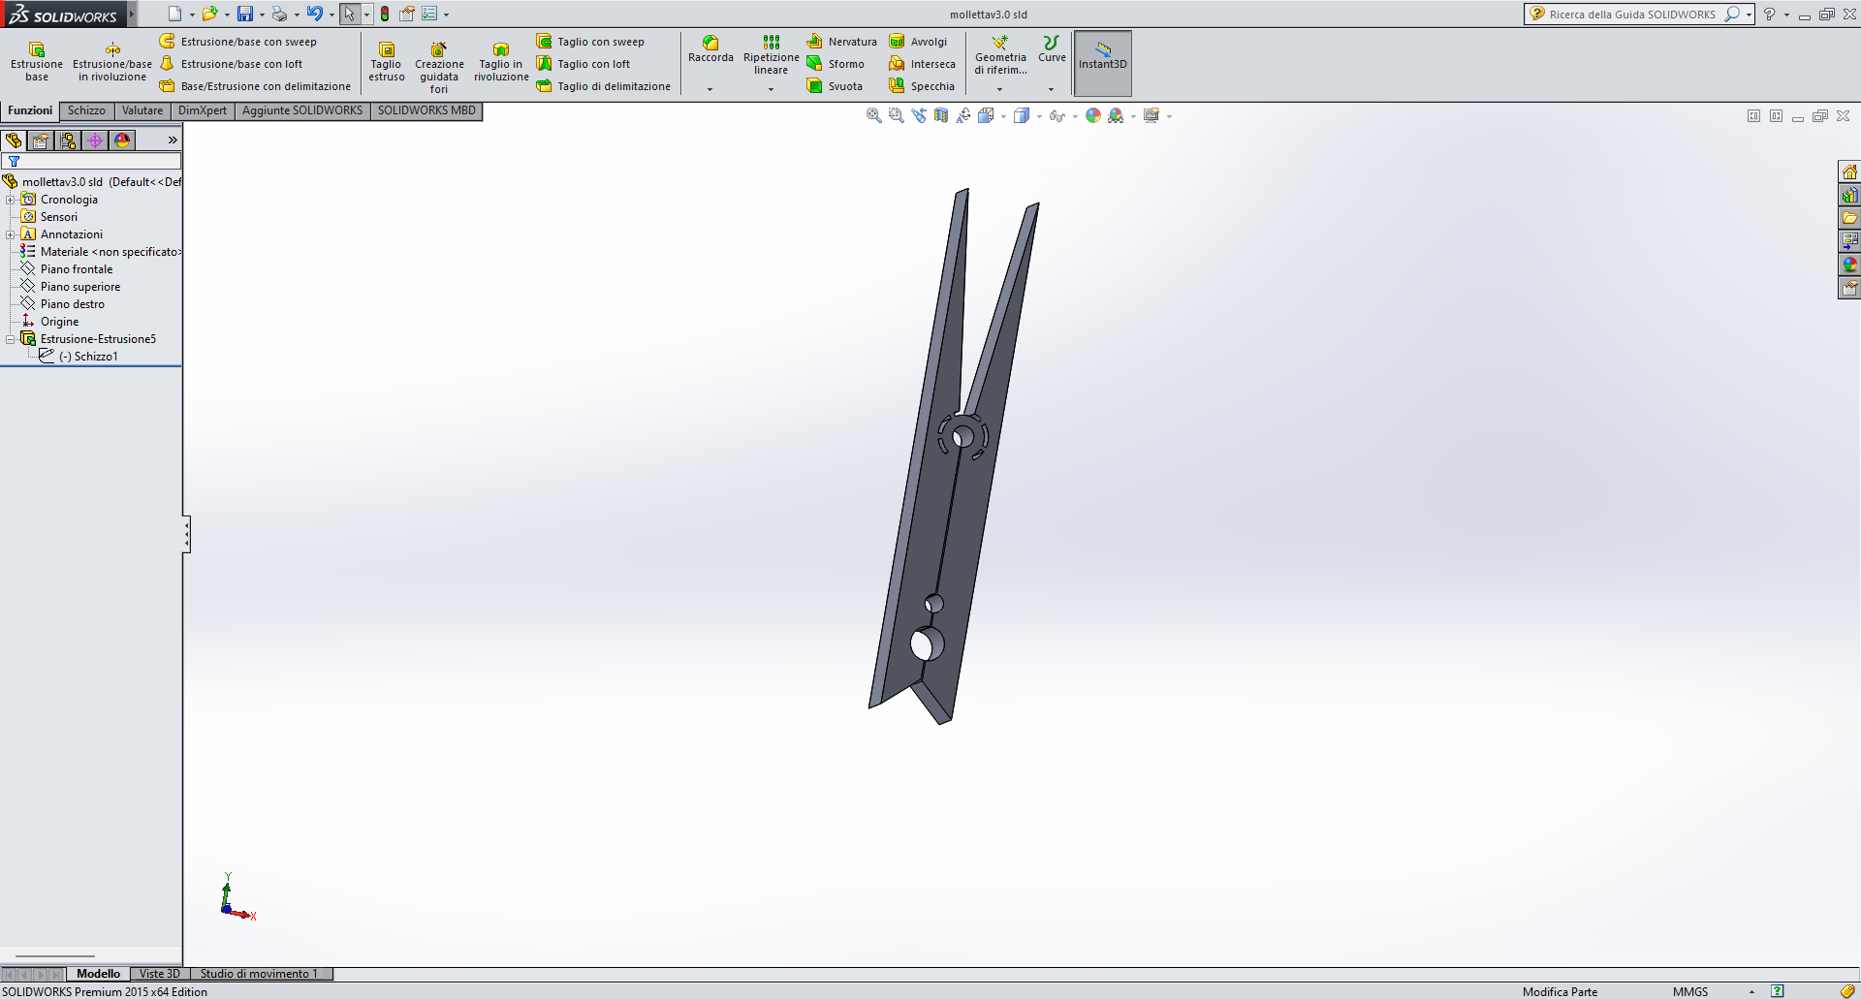Select (-) Schizzo1 sketch item
The width and height of the screenshot is (1861, 999).
88,357
